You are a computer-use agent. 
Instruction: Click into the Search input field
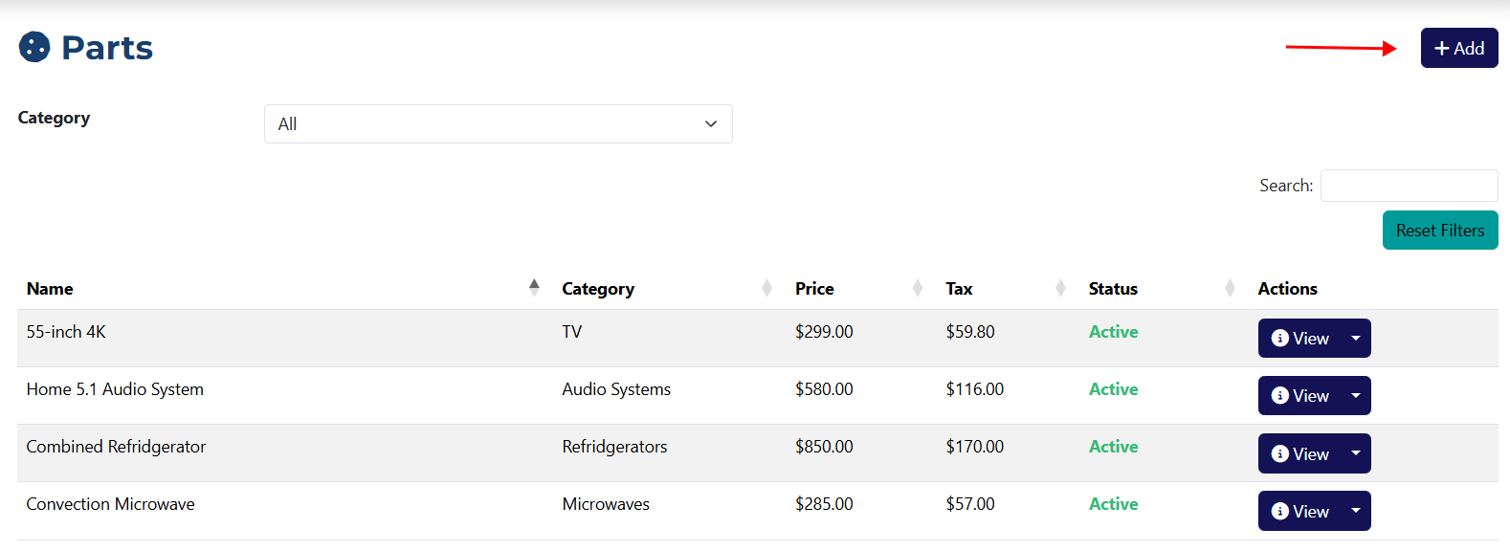1409,186
